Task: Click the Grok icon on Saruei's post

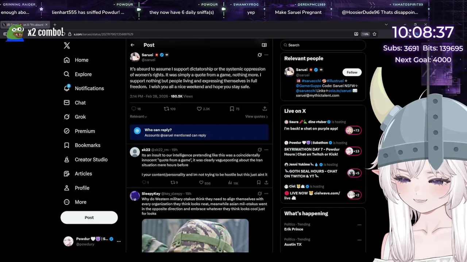Action: 259,55
